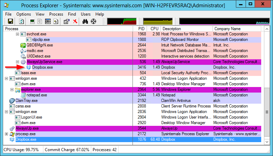Click 'ClamWin Antivirus' description text
Image resolution: width=273 pixels, height=156 pixels.
[176, 101]
